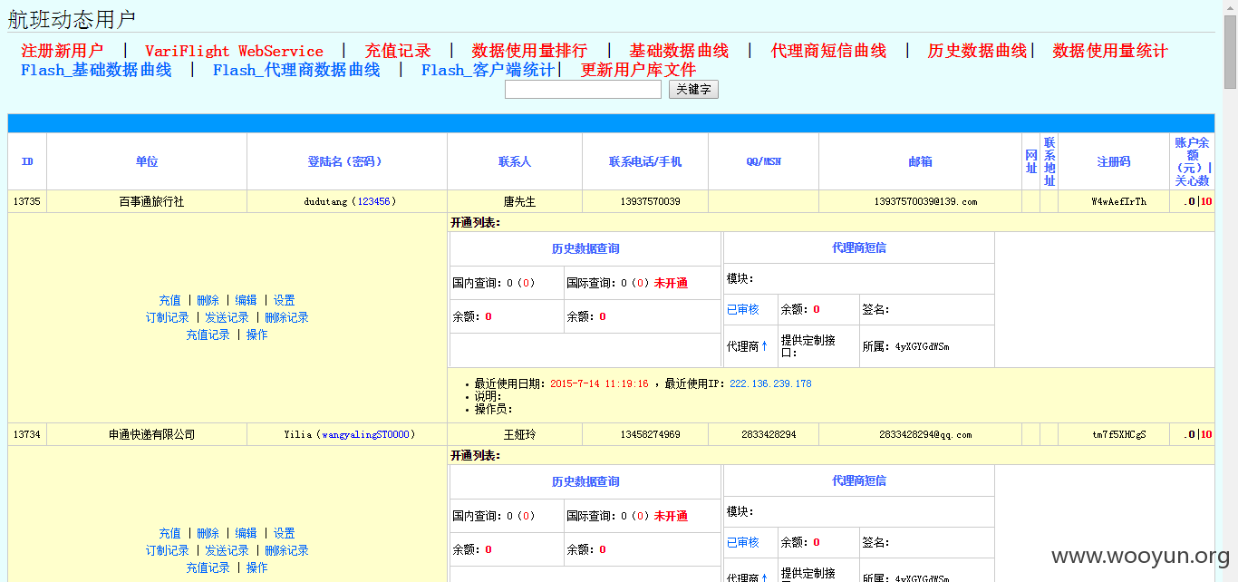This screenshot has height=582, width=1238.
Task: Click password link wangyalingST0000 for Yilia
Action: 365,434
